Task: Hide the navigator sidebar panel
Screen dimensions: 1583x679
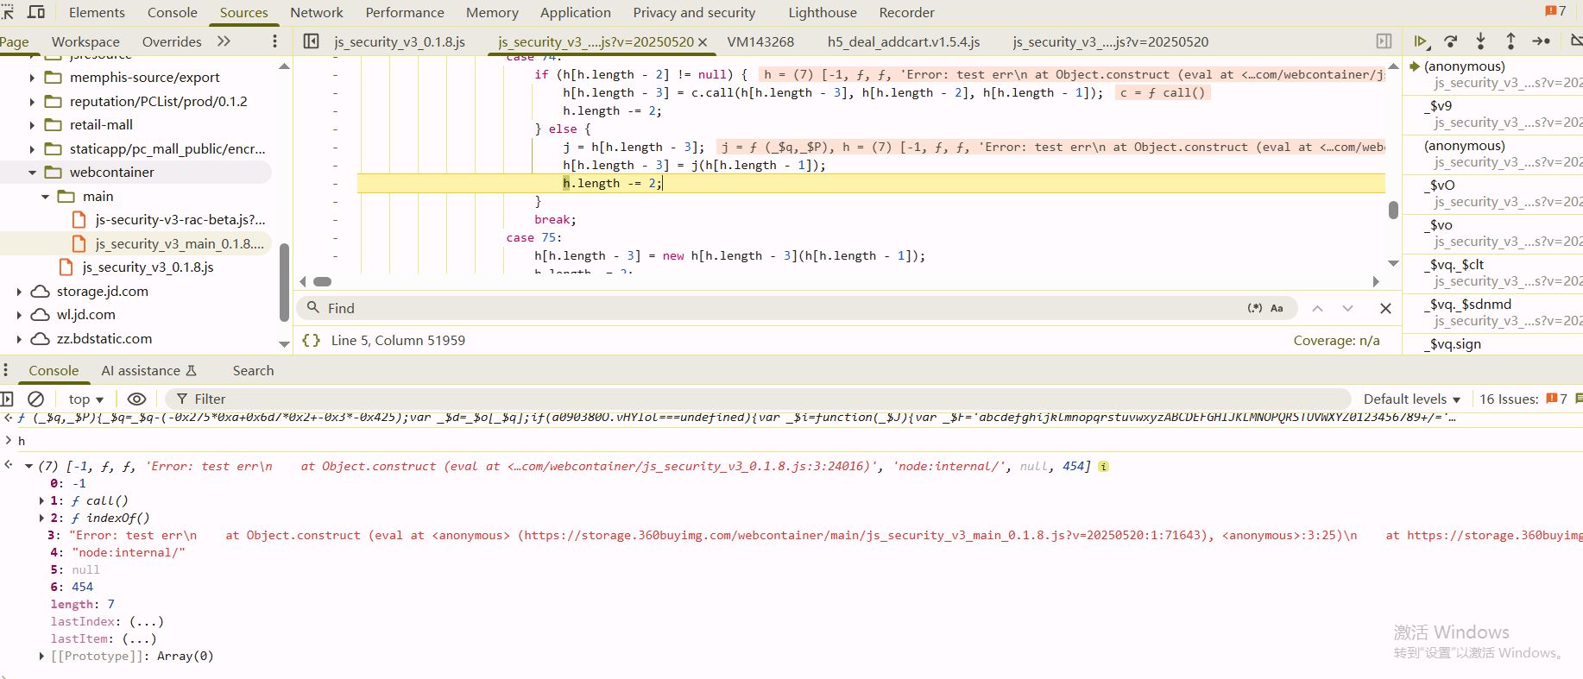Action: 312,41
